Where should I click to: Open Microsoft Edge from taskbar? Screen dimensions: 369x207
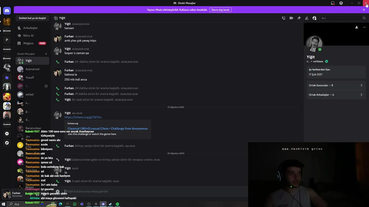[x=61, y=204]
